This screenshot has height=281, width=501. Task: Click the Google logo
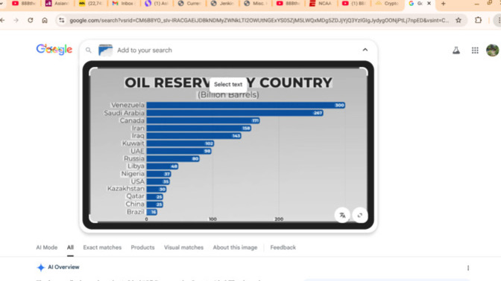pyautogui.click(x=54, y=49)
